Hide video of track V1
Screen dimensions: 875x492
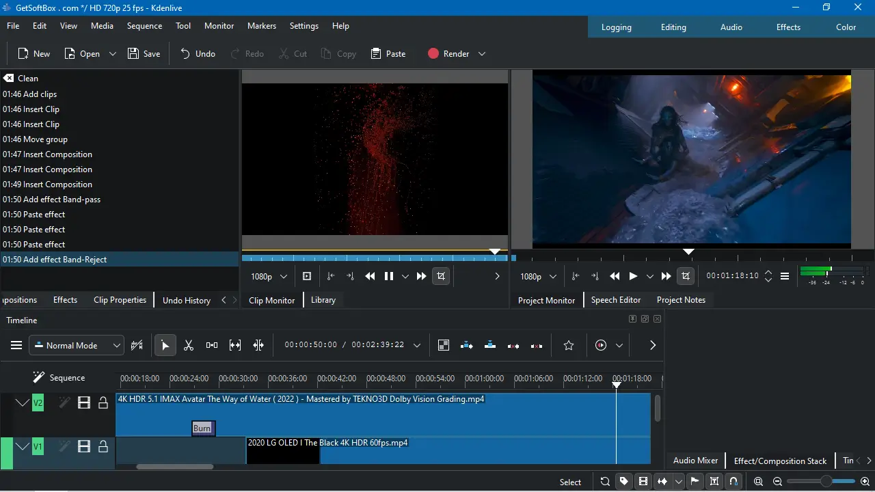(84, 446)
